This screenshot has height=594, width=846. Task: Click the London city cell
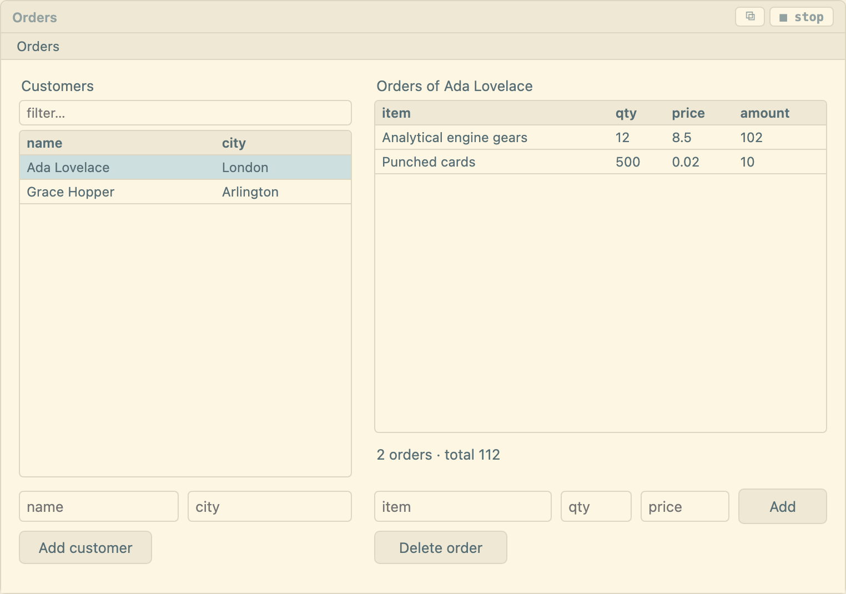pyautogui.click(x=245, y=168)
